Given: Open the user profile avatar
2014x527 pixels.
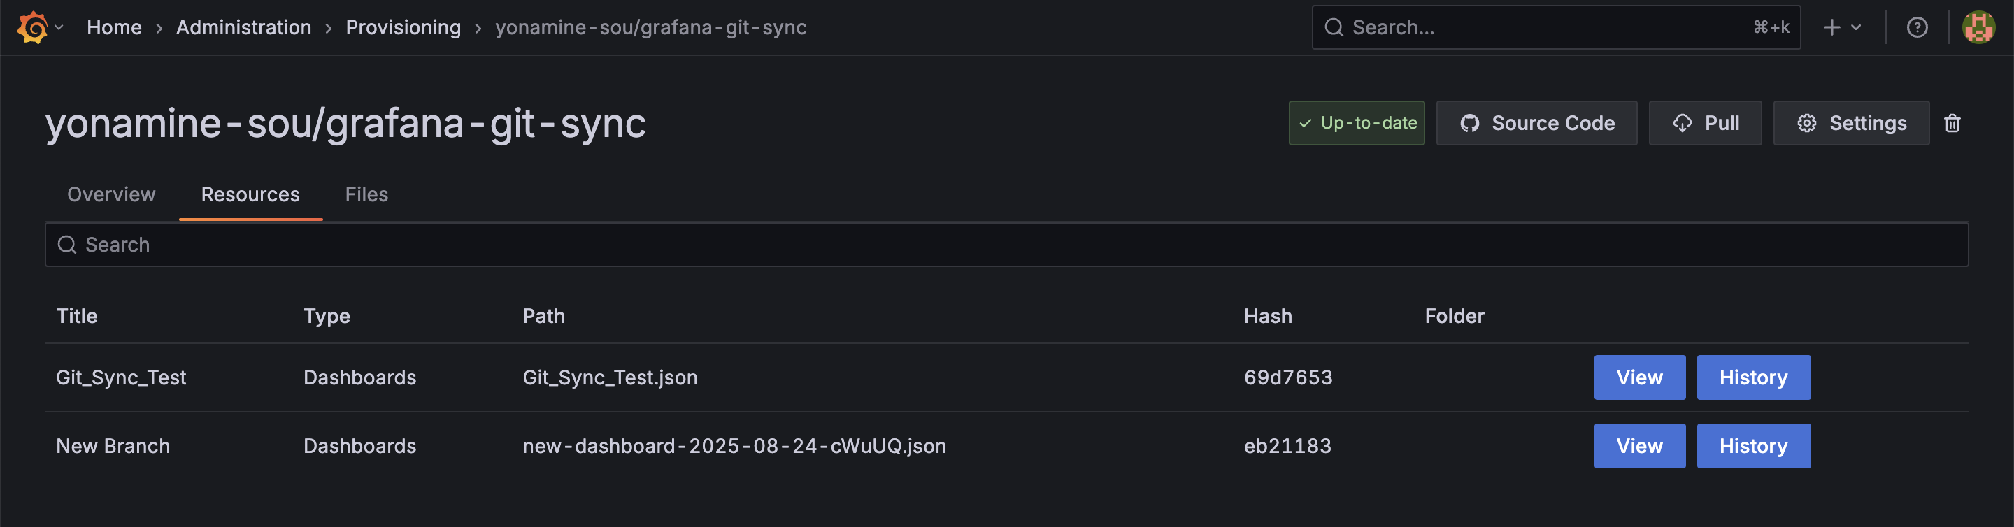Looking at the screenshot, I should pos(1978,27).
